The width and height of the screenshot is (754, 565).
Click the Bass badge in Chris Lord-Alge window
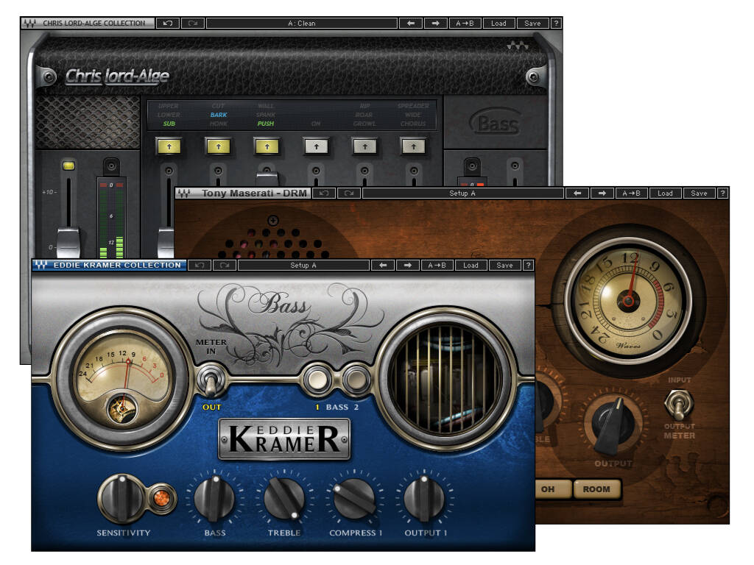pyautogui.click(x=496, y=122)
